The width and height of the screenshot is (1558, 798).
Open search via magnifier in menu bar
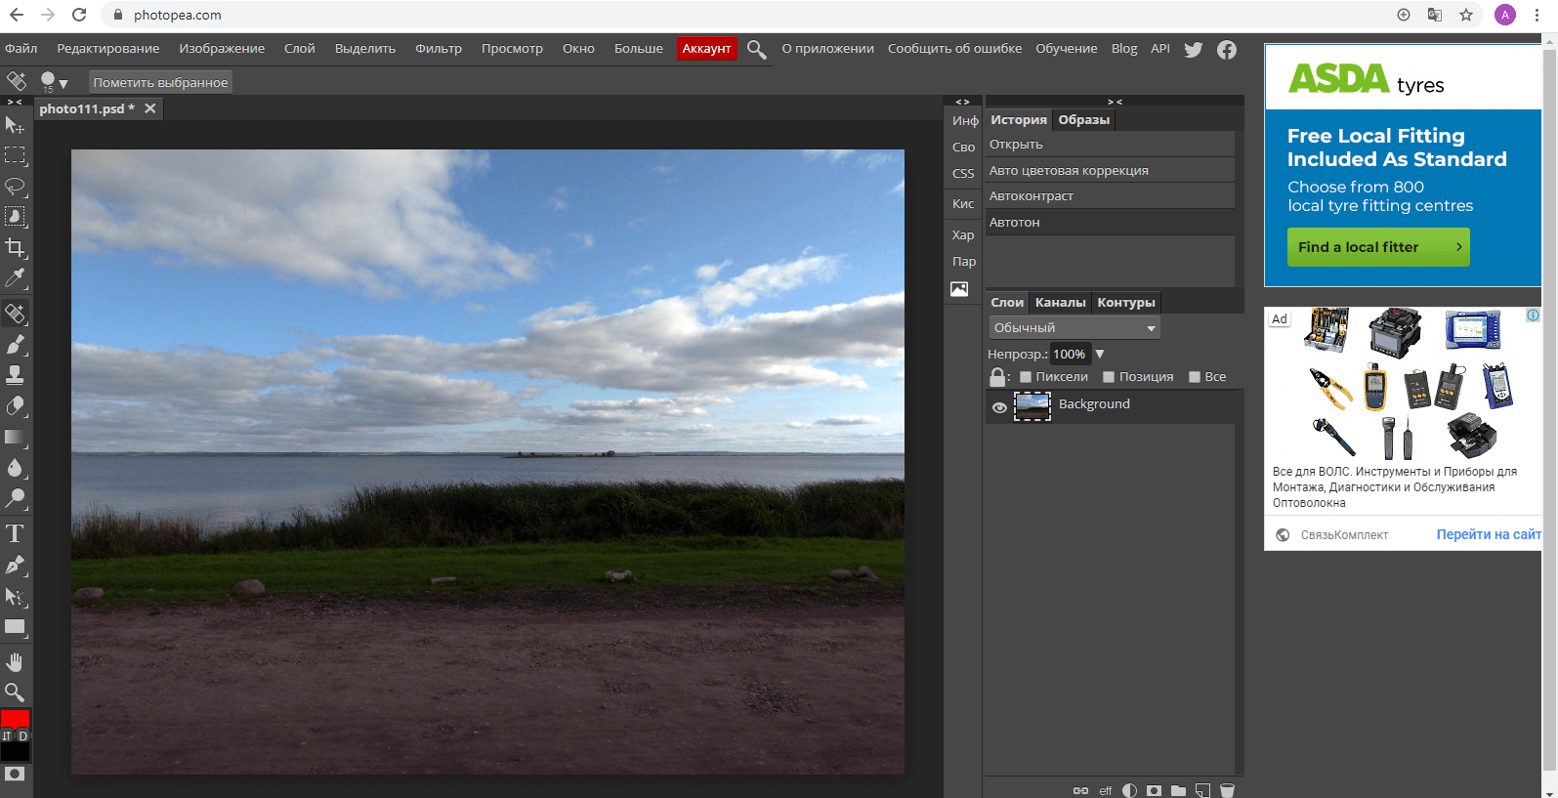tap(756, 49)
